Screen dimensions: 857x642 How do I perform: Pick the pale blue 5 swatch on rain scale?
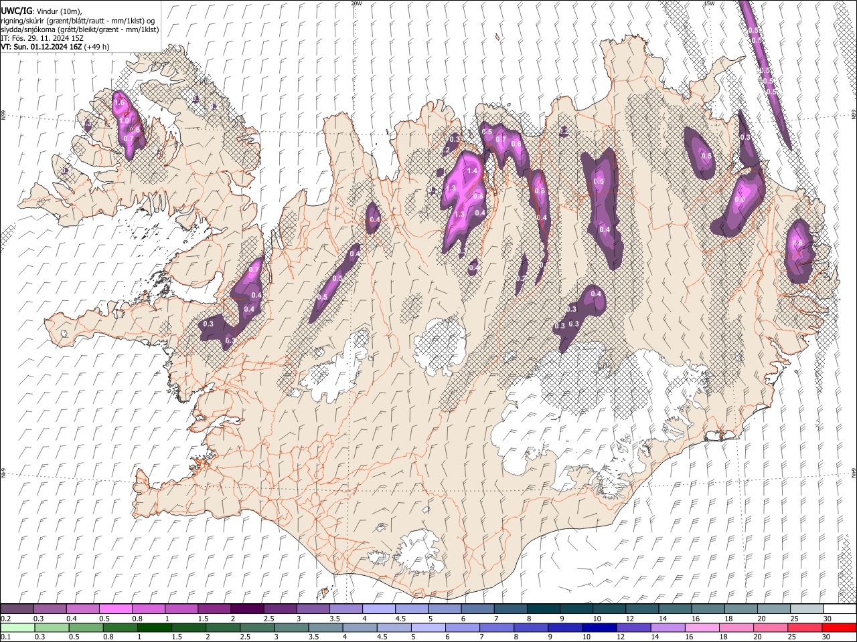(x=428, y=627)
